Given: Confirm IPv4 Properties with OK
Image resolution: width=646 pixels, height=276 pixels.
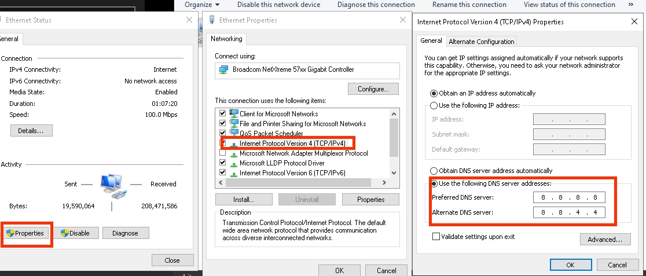Looking at the screenshot, I should (x=571, y=265).
